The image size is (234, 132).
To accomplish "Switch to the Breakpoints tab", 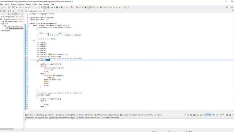I will point(135,115).
